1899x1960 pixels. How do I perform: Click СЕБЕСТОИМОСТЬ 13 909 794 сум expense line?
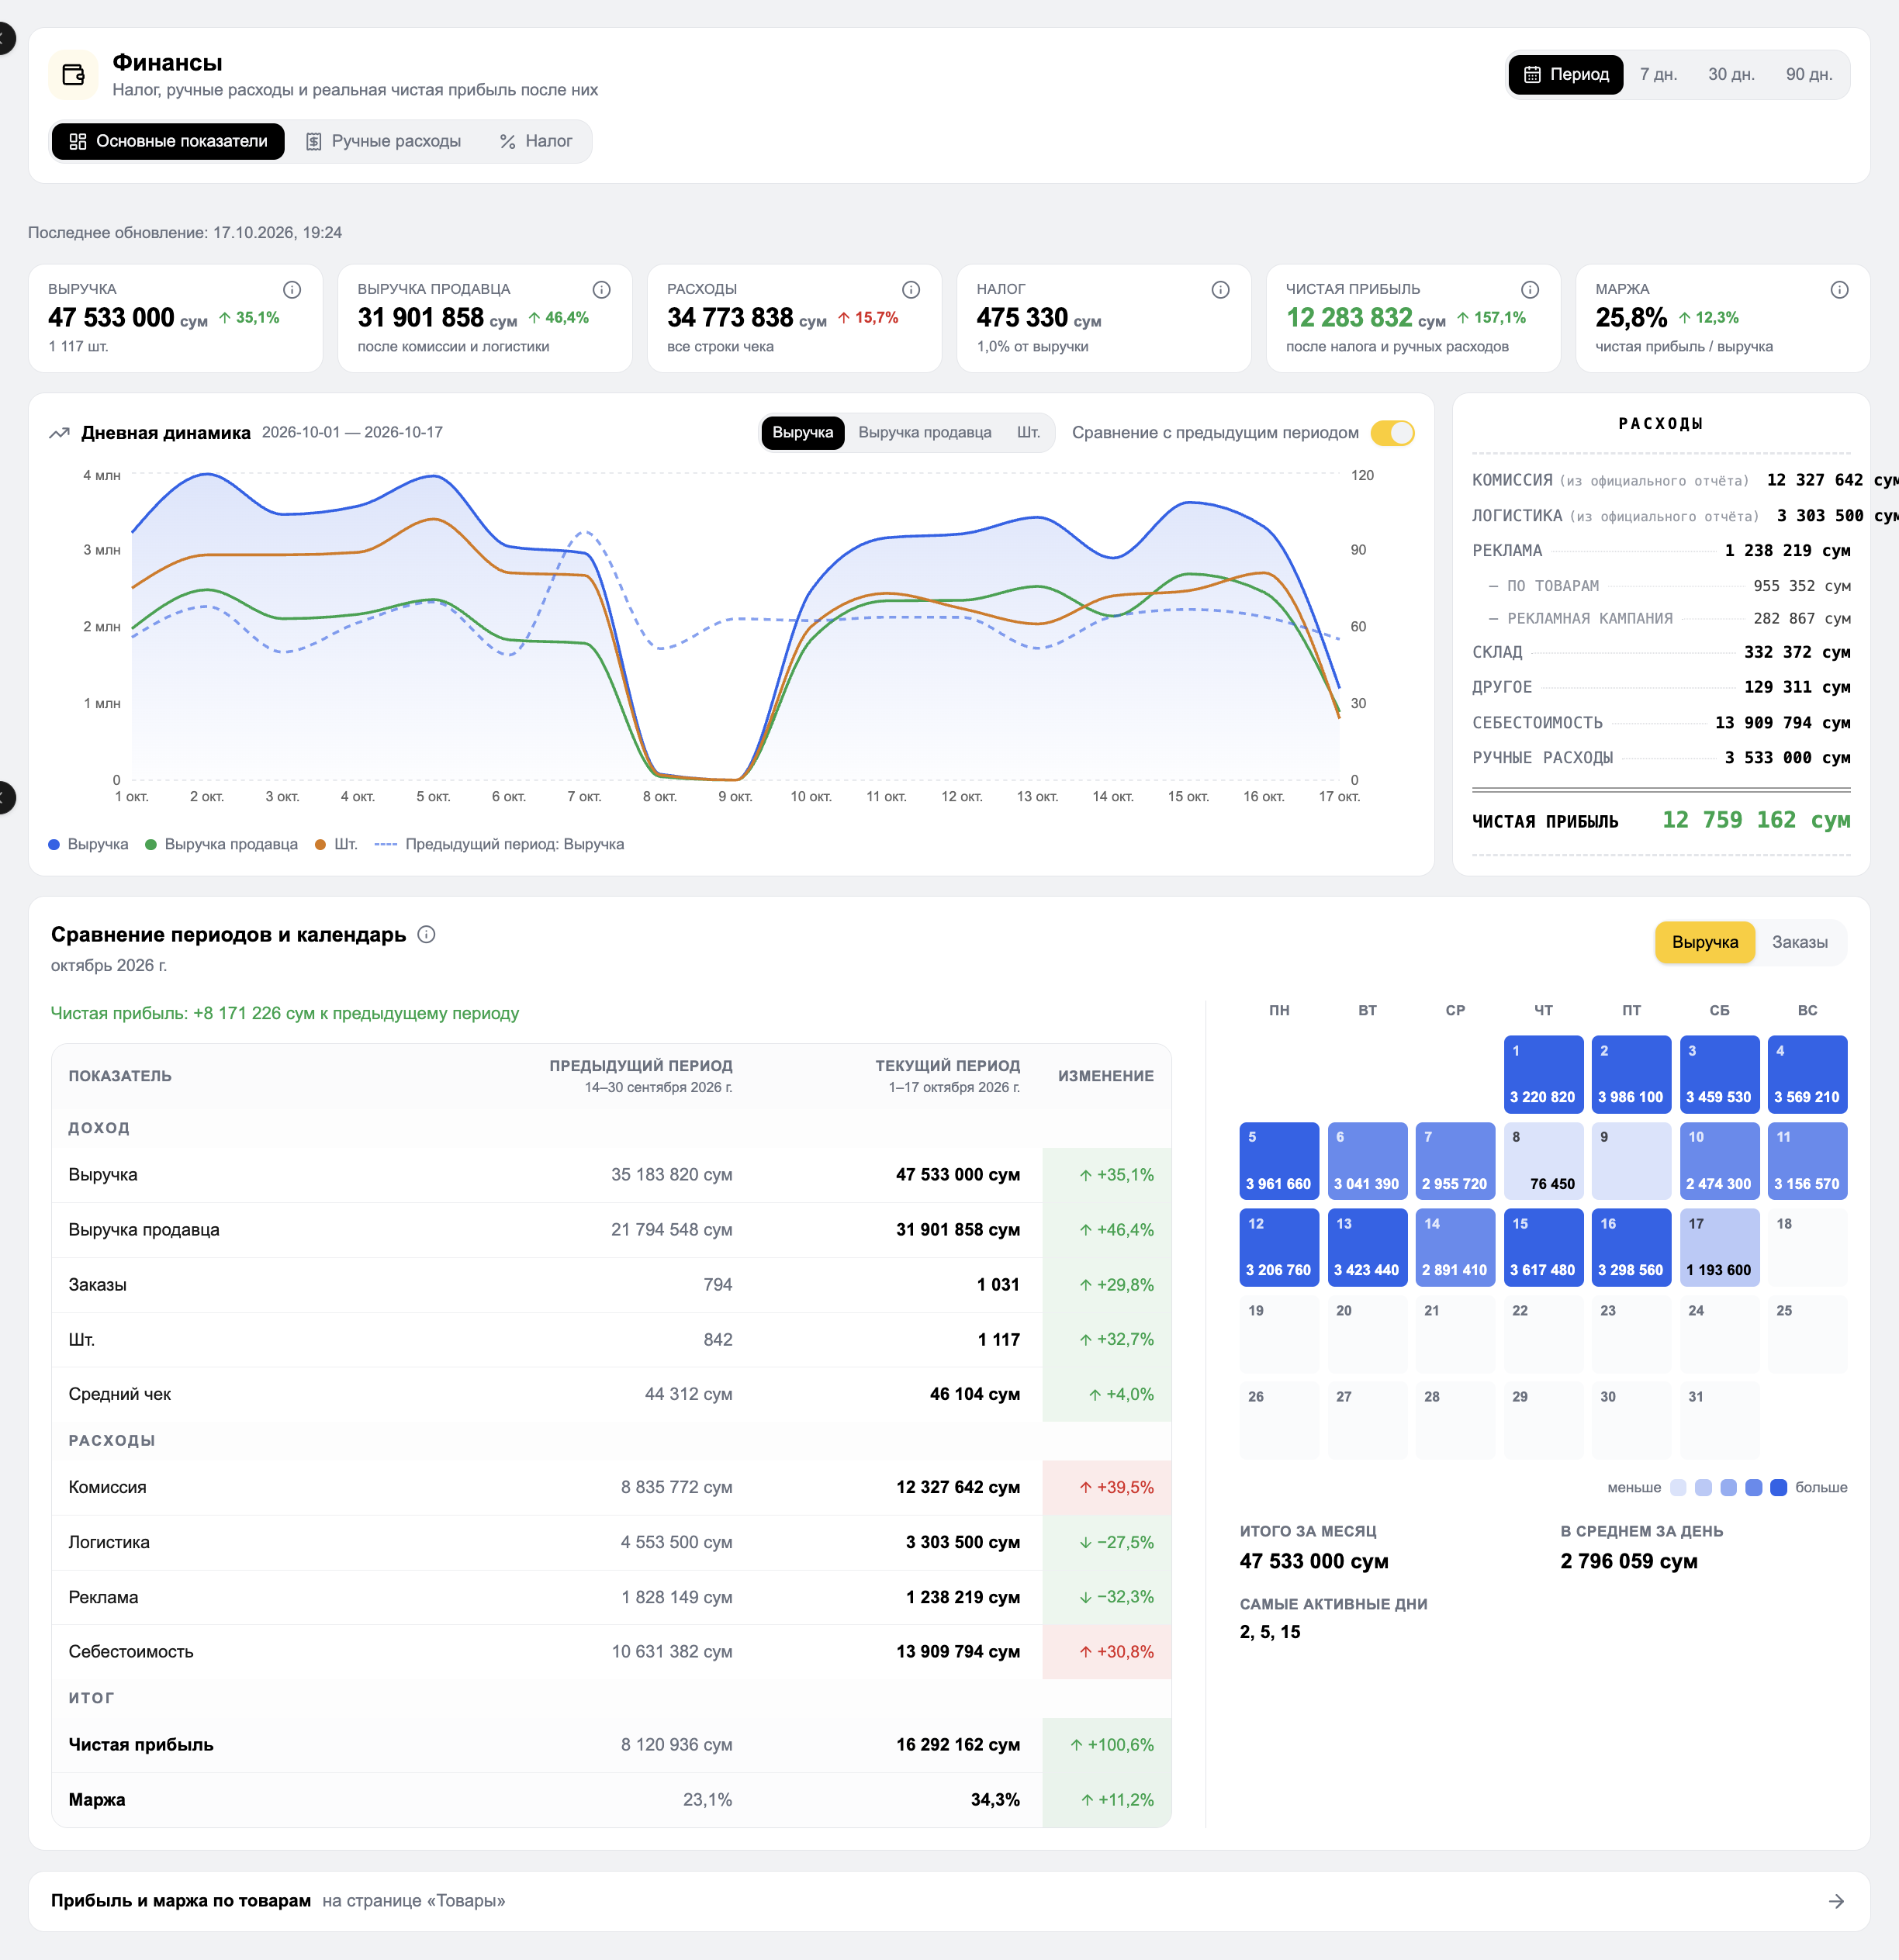point(1661,723)
